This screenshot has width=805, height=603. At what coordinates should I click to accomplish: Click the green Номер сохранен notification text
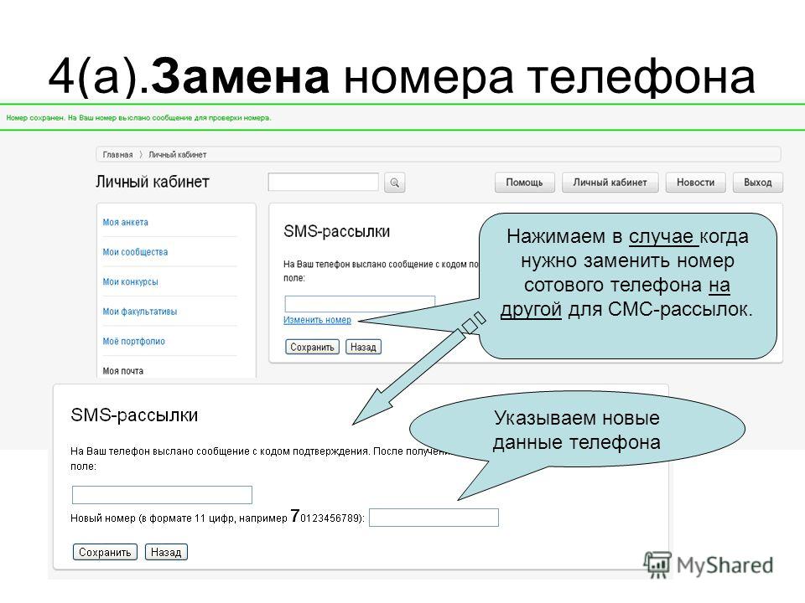click(138, 118)
